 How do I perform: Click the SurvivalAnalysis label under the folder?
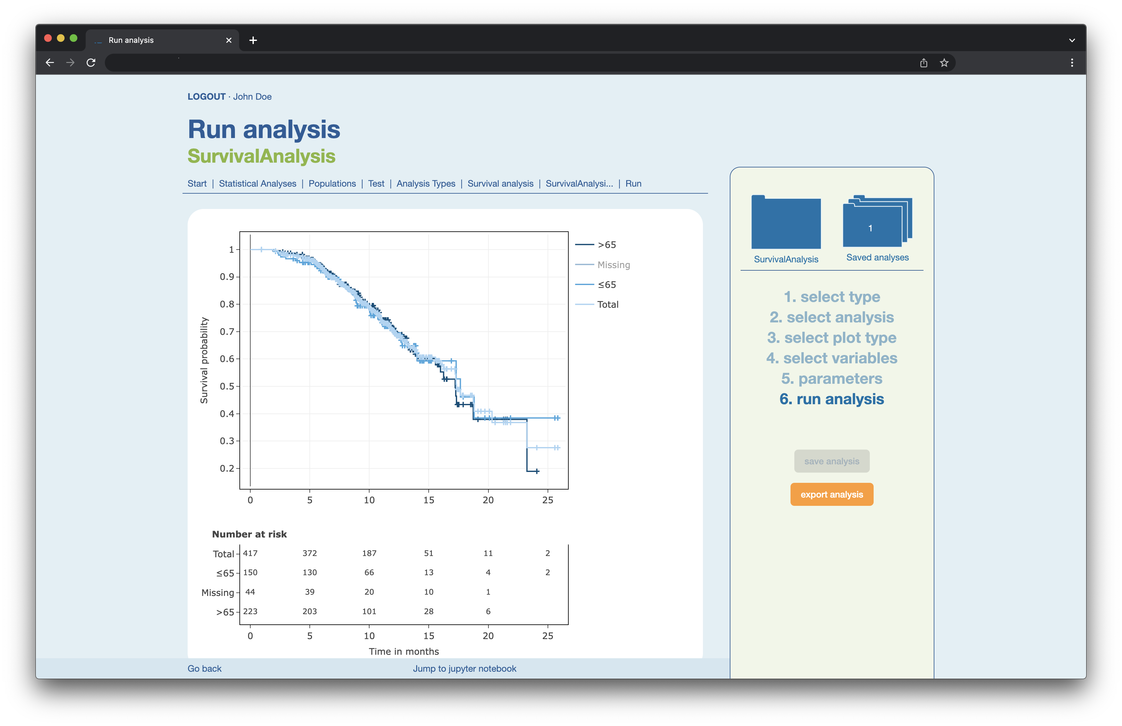786,259
